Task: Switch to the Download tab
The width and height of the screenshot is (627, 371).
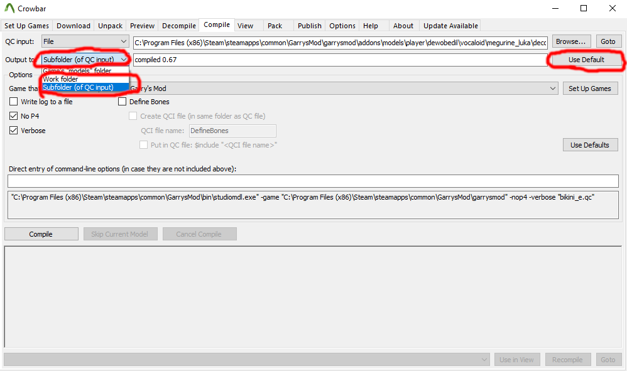Action: (x=73, y=26)
